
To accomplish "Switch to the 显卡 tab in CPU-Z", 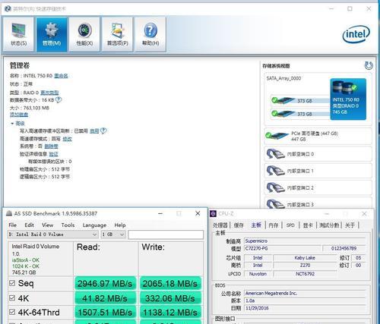I will pos(308,225).
